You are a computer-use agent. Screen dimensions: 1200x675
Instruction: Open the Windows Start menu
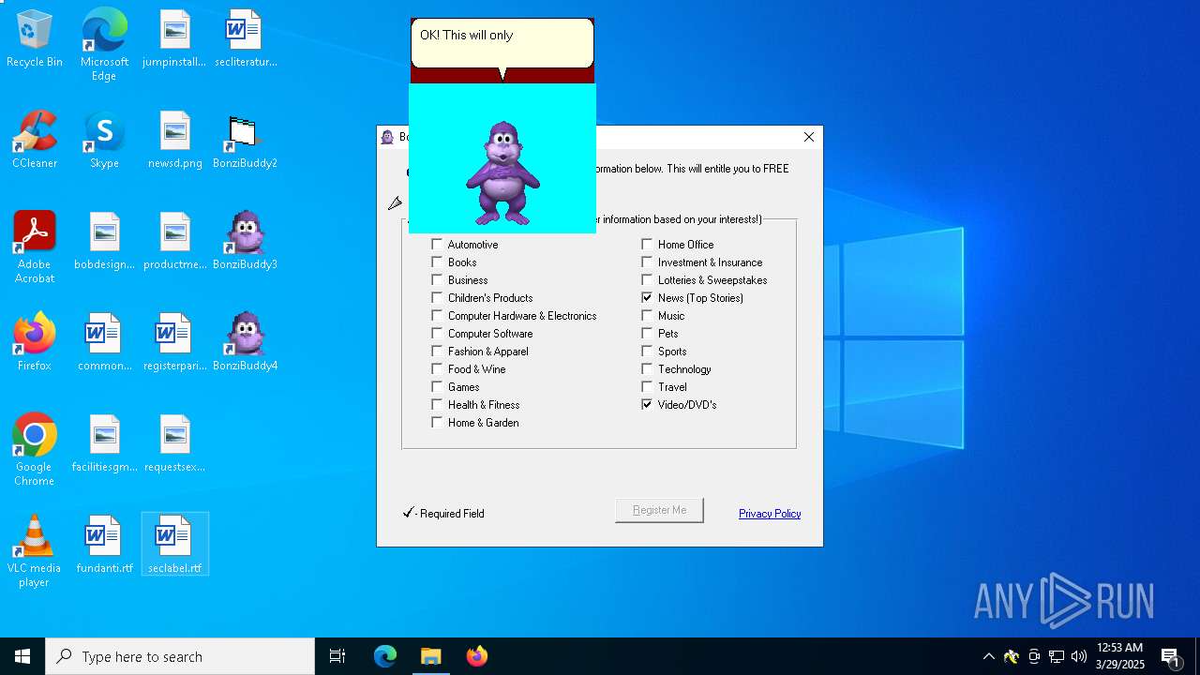22,656
